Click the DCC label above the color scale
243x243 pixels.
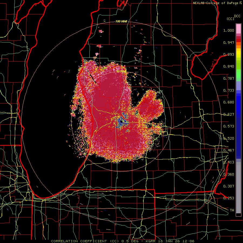click(237, 16)
